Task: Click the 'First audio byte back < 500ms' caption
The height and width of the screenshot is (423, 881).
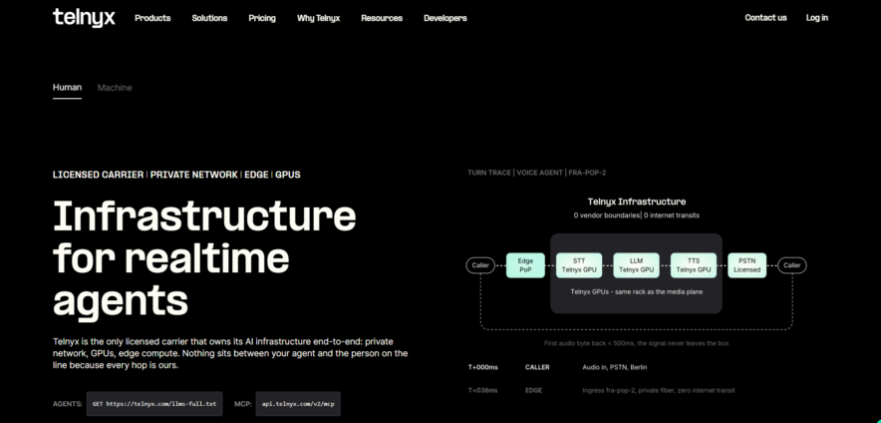Action: pyautogui.click(x=637, y=343)
